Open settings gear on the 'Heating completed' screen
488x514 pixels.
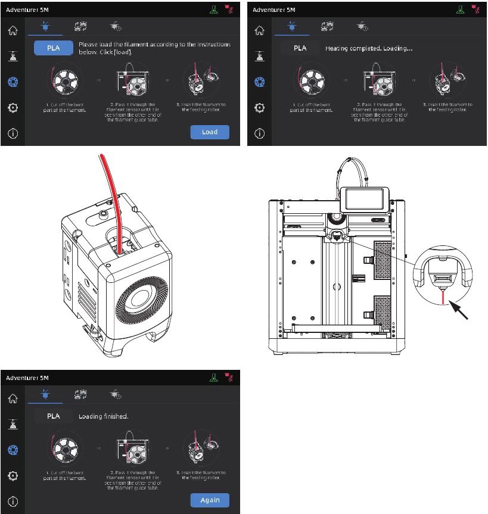[x=259, y=108]
